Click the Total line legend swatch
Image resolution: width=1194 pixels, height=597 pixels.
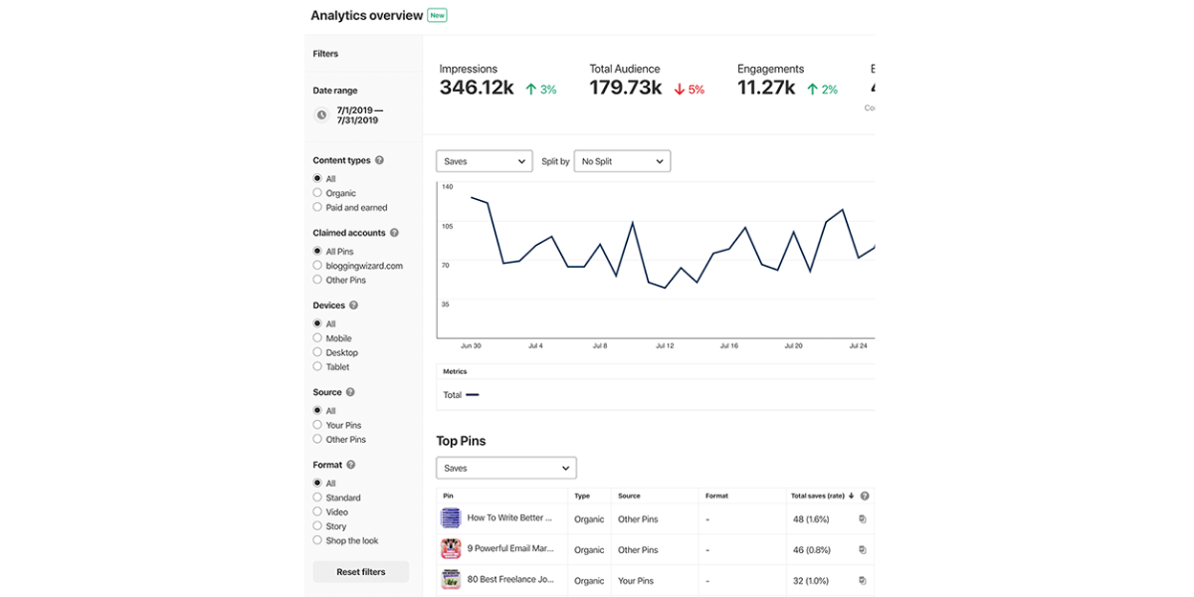coord(473,395)
